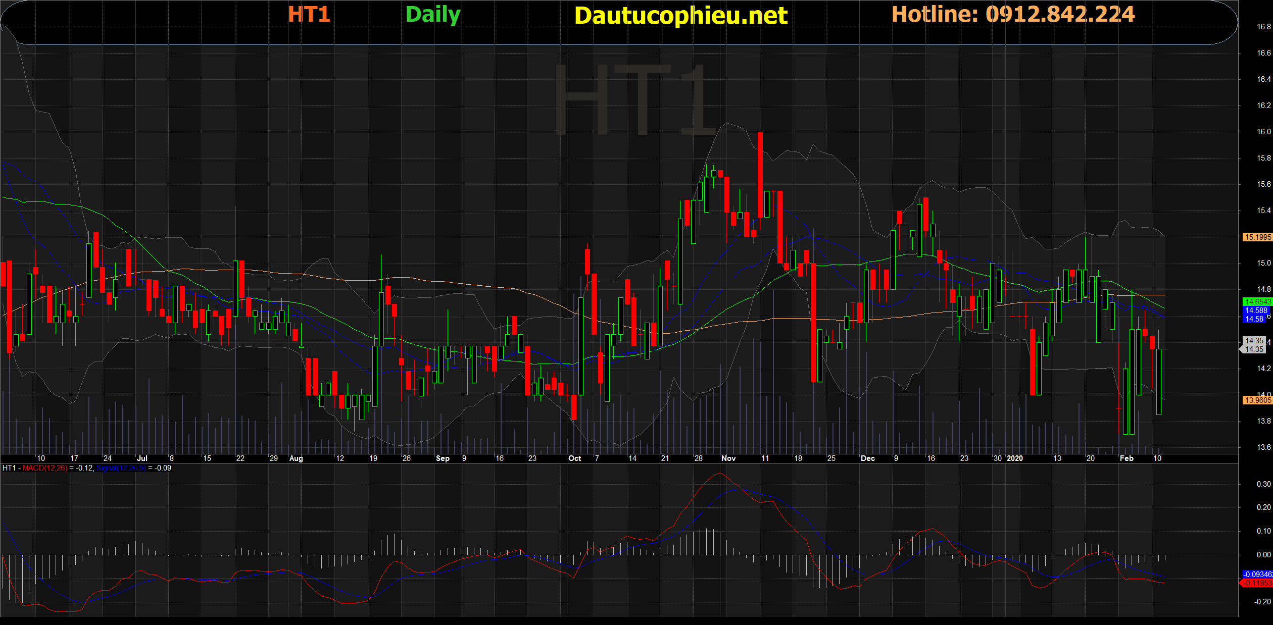Click the Aug marker on the date axis

[x=296, y=458]
